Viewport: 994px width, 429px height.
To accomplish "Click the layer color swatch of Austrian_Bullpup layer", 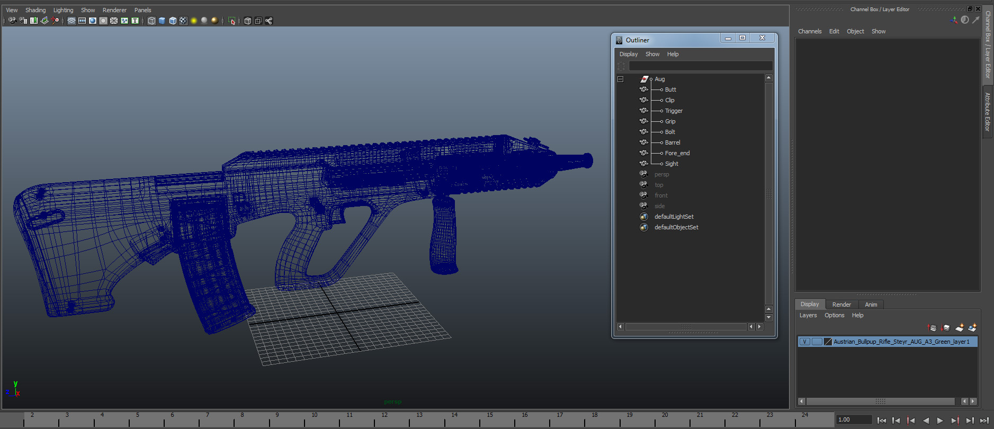I will click(828, 342).
